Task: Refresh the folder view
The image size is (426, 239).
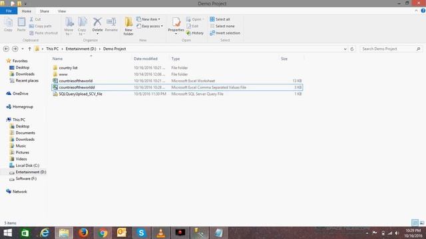Action: [x=352, y=49]
